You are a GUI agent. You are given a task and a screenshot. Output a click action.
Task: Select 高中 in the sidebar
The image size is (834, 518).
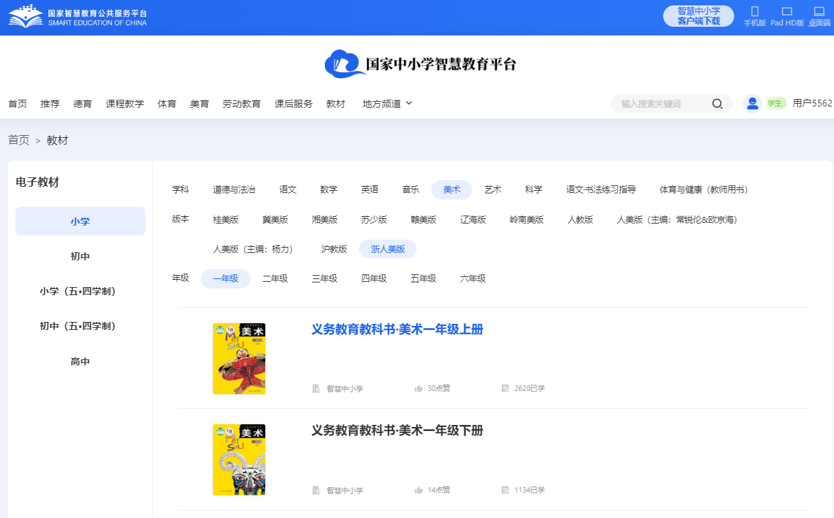click(80, 361)
